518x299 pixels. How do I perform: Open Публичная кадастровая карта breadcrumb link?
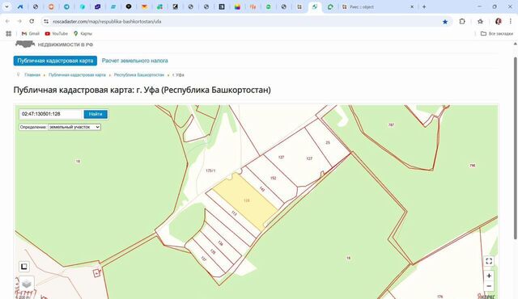(x=77, y=75)
